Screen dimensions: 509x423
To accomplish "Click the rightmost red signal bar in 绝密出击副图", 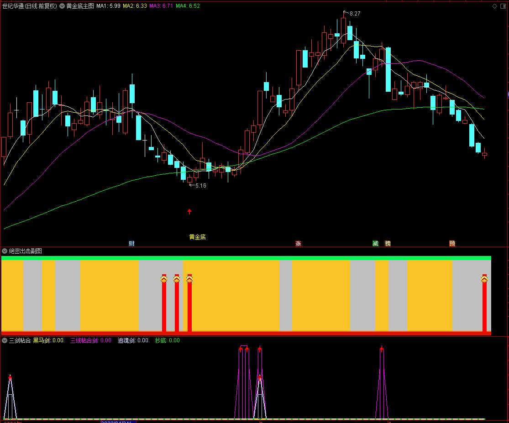I will 484,303.
